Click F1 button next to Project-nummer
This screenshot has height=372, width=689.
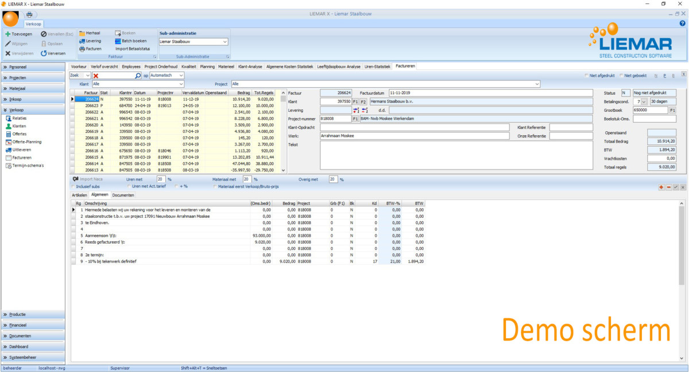coord(355,119)
